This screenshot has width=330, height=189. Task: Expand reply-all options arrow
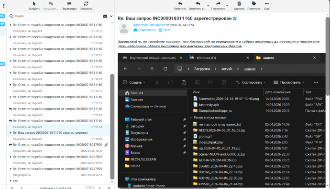(x=208, y=6)
